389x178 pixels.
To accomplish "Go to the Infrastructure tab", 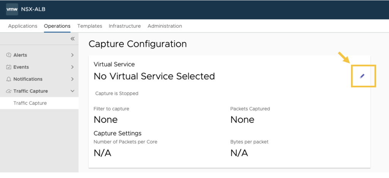I will [x=125, y=26].
